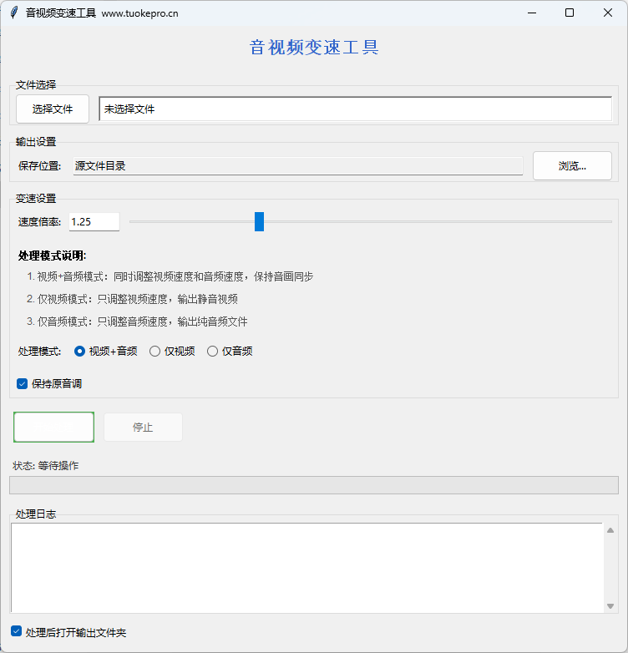Image resolution: width=628 pixels, height=653 pixels.
Task: Click the blue speed slider handle
Action: pos(259,222)
